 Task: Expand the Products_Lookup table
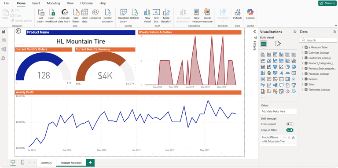point(302,74)
